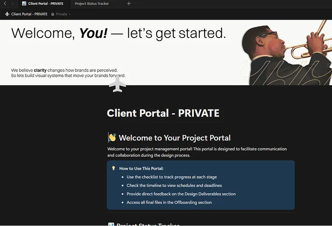Open the Private sharing dropdown
Viewport: 332px width, 226px height.
(61, 14)
